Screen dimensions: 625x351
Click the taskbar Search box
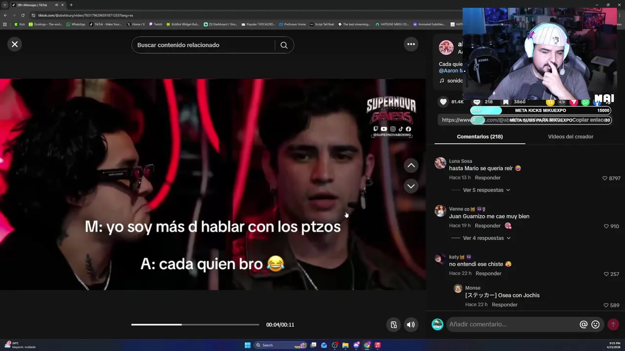pyautogui.click(x=280, y=345)
